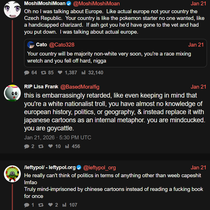This screenshot has height=210, width=210.
Task: Like the leftypol.org post
Action: (51, 205)
